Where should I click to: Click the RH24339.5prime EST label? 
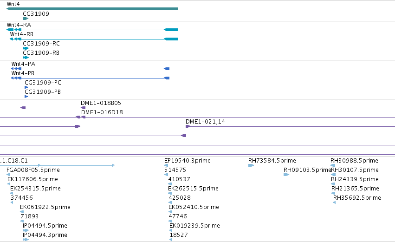tap(355, 179)
